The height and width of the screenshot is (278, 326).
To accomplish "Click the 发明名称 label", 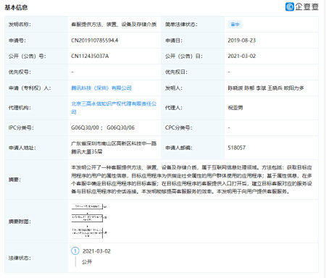I will coord(20,25).
